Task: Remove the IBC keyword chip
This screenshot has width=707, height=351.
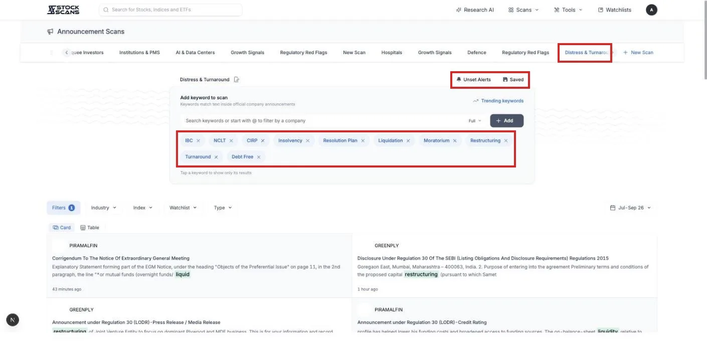Action: click(x=199, y=140)
